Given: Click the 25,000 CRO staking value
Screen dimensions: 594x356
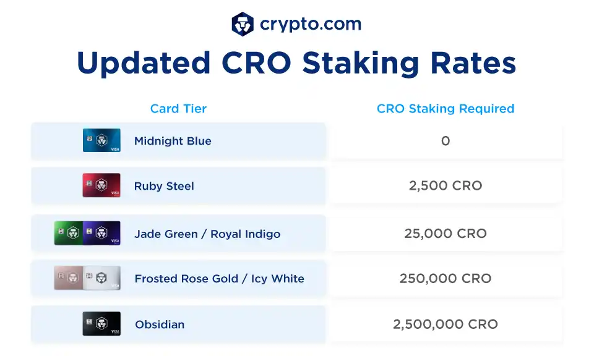Looking at the screenshot, I should tap(445, 234).
